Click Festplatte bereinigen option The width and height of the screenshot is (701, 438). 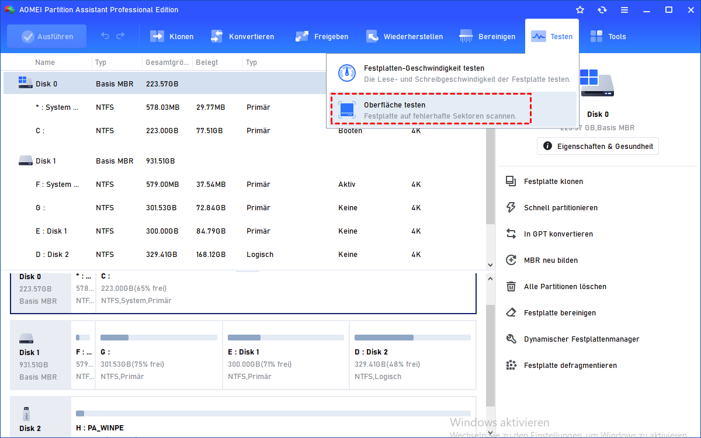560,313
